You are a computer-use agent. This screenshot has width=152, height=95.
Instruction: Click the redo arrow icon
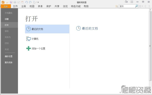click(30, 2)
